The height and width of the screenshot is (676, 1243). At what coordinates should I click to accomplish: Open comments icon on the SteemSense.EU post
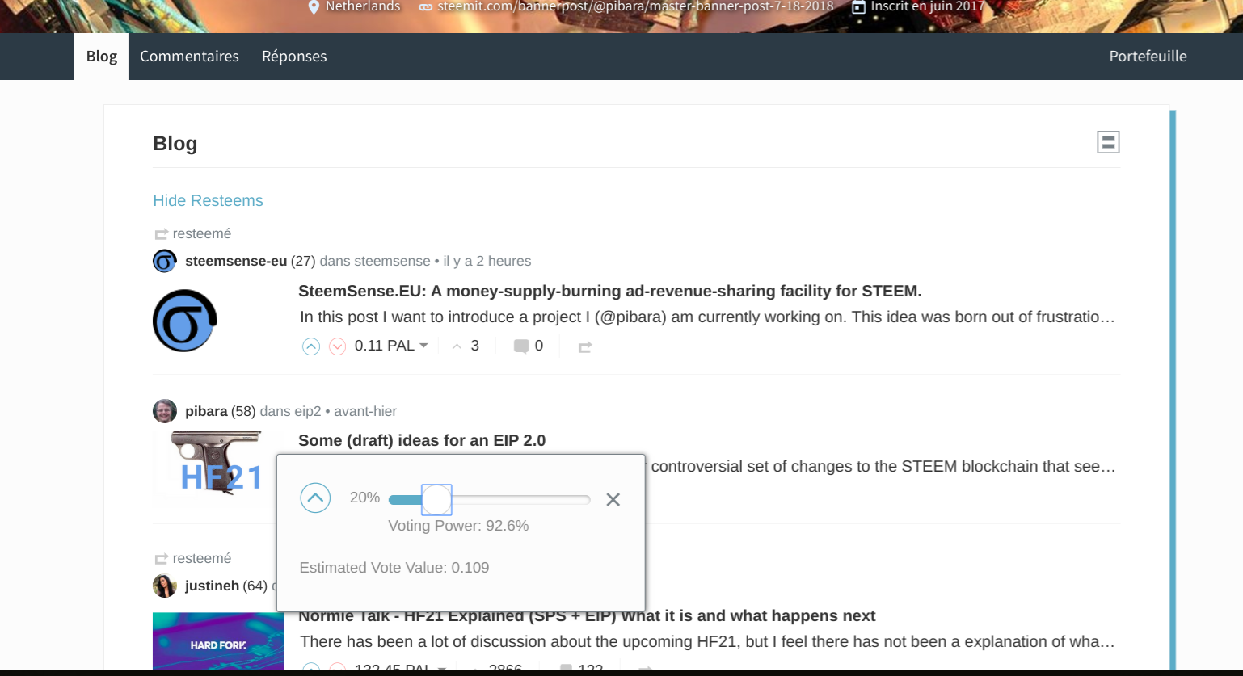pyautogui.click(x=521, y=346)
